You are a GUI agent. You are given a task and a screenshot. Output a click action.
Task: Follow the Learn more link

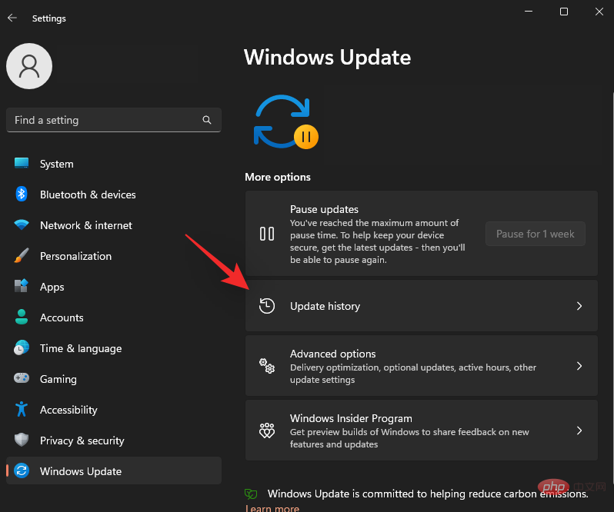click(x=272, y=508)
